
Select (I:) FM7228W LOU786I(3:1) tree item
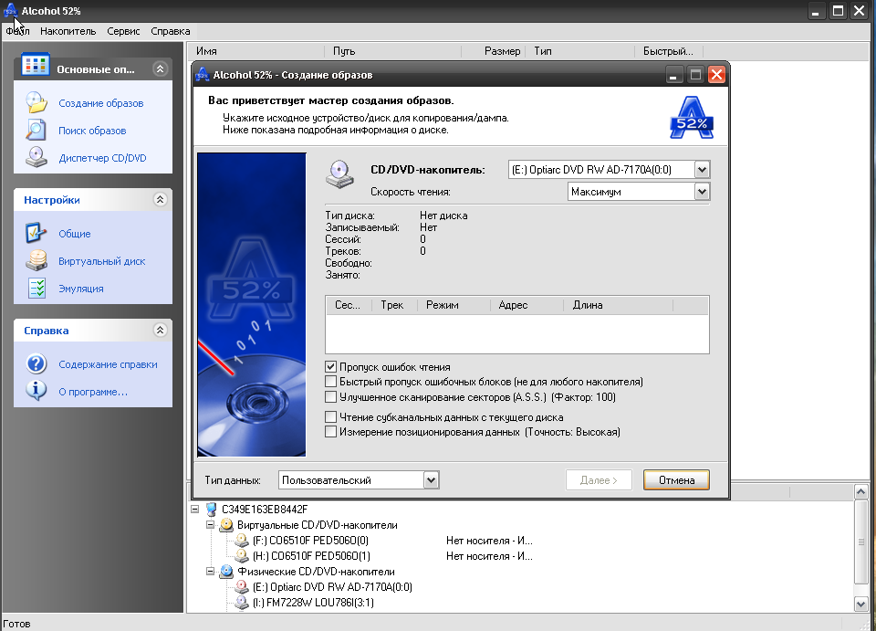pyautogui.click(x=313, y=603)
